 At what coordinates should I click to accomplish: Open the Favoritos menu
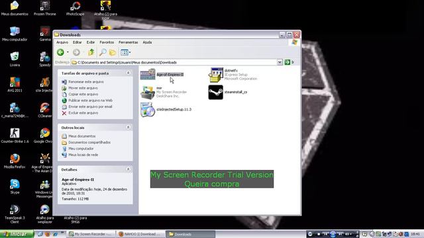coord(107,42)
